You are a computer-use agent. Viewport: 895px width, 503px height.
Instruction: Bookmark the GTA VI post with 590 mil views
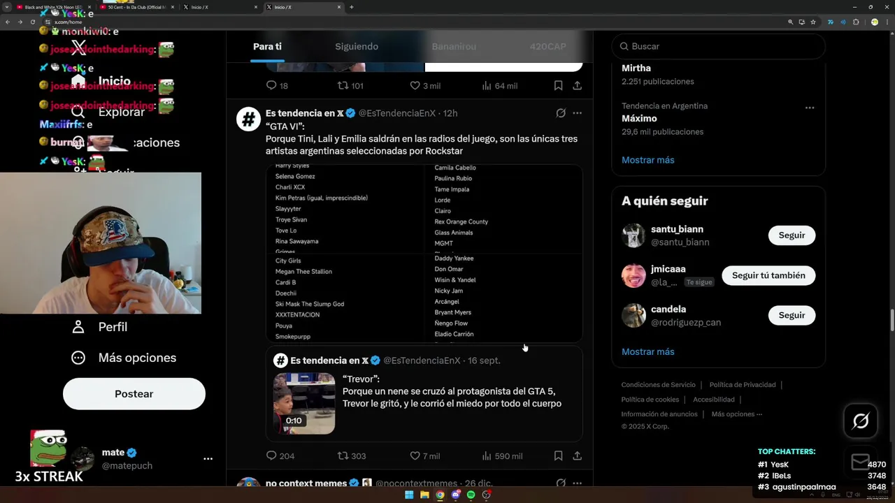558,455
